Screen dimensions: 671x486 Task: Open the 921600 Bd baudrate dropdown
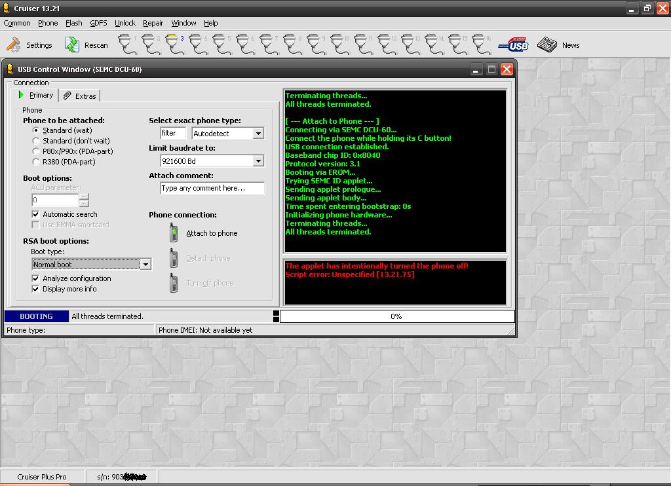point(258,161)
